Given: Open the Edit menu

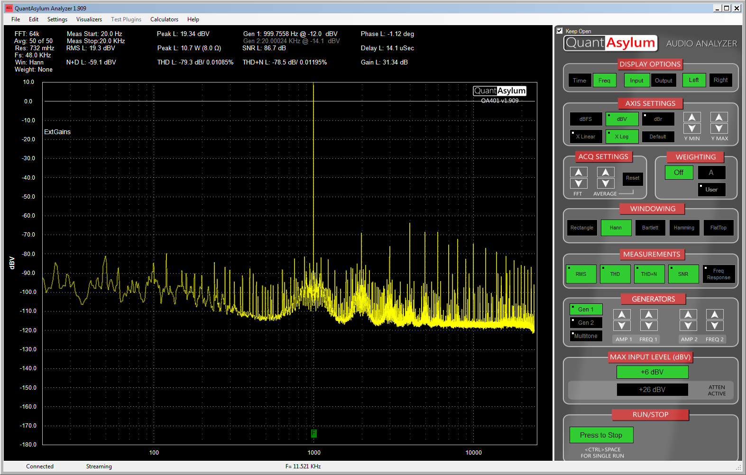Looking at the screenshot, I should [34, 19].
